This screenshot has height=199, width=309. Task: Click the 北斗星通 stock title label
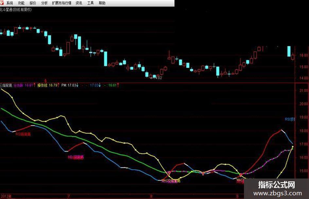pos(6,10)
